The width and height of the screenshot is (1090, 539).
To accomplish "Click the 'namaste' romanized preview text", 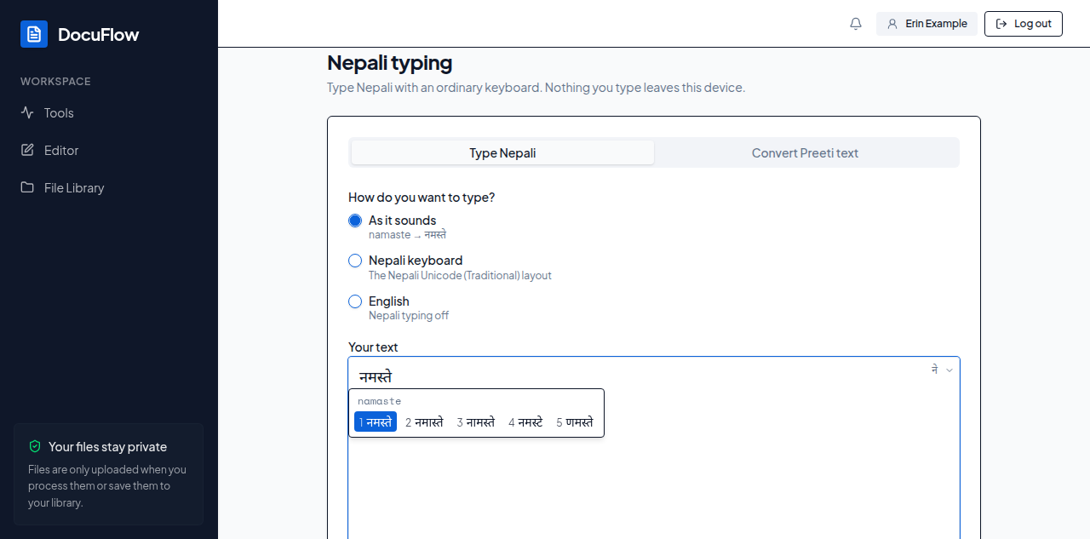I will coord(379,401).
